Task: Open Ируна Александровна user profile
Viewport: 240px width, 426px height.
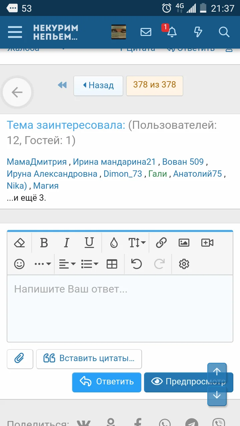Action: point(52,174)
